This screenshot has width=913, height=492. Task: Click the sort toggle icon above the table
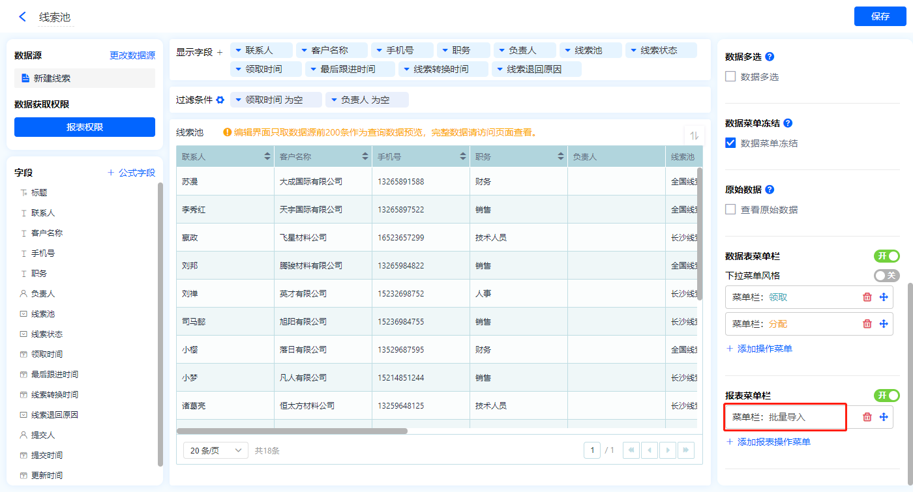694,136
